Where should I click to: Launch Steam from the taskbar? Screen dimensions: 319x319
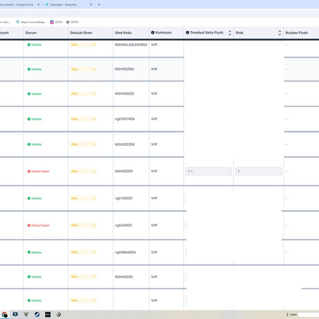37,314
